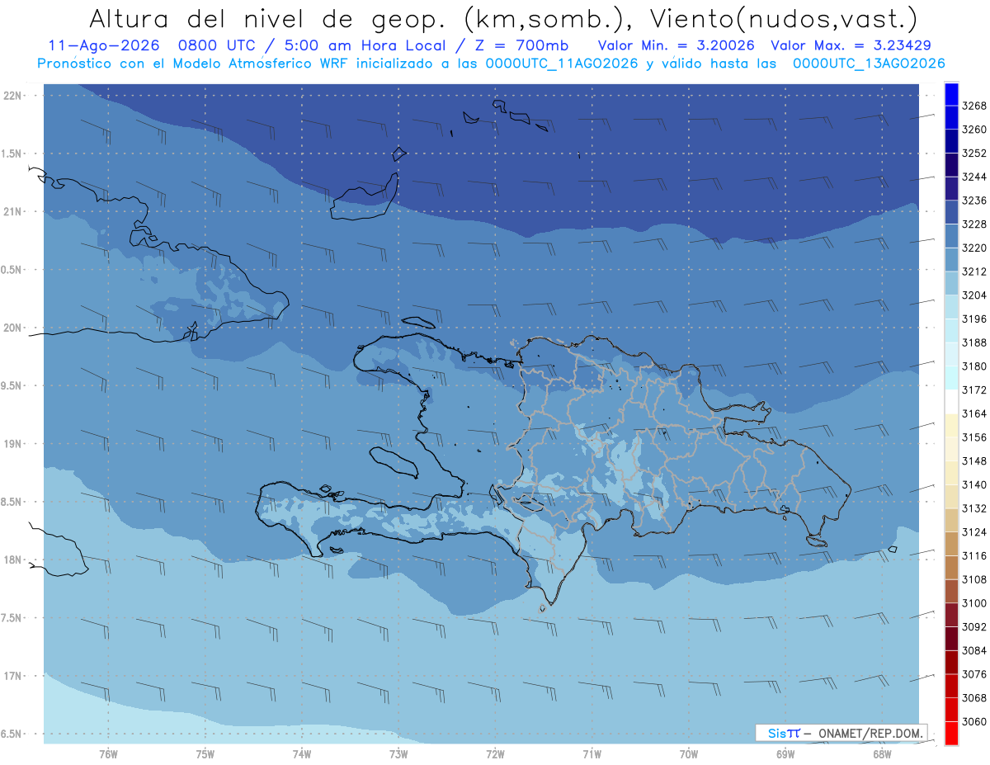Click the 'Valor Max. = 3.23429' text
990x765 pixels.
(x=851, y=46)
